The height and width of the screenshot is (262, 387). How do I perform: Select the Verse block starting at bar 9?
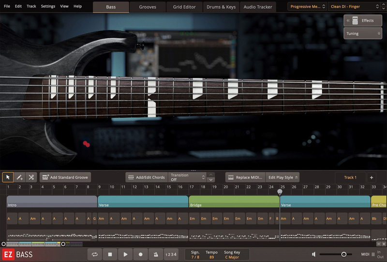click(x=143, y=202)
